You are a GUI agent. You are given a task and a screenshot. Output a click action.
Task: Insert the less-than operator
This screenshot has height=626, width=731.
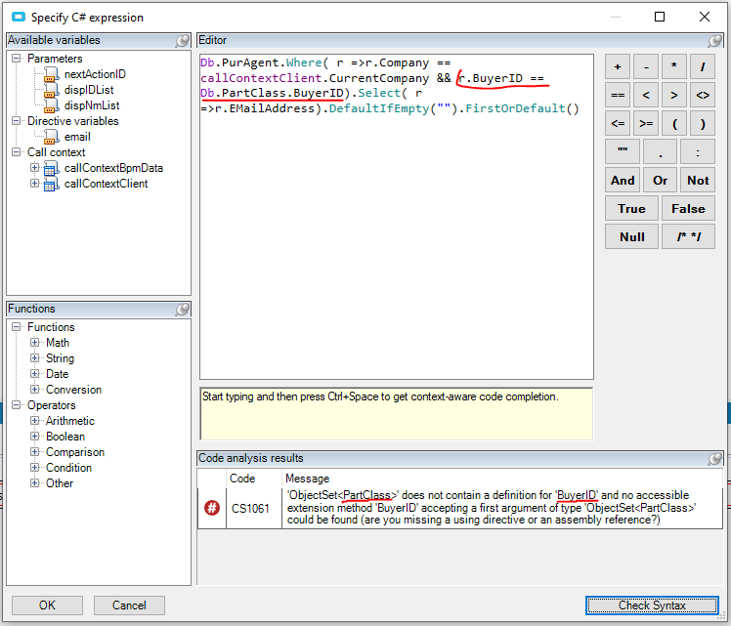[646, 95]
